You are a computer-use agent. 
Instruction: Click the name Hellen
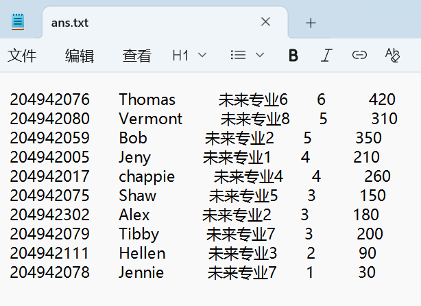click(143, 253)
